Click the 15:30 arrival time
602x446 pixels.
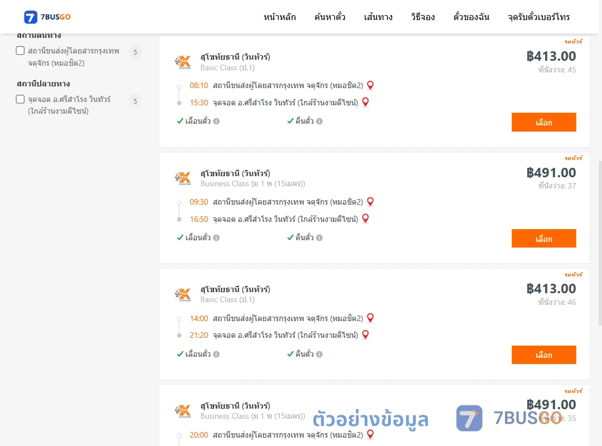click(x=199, y=103)
